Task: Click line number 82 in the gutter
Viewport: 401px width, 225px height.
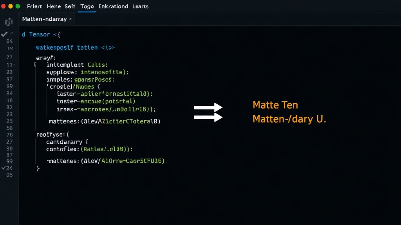Action: 9,107
